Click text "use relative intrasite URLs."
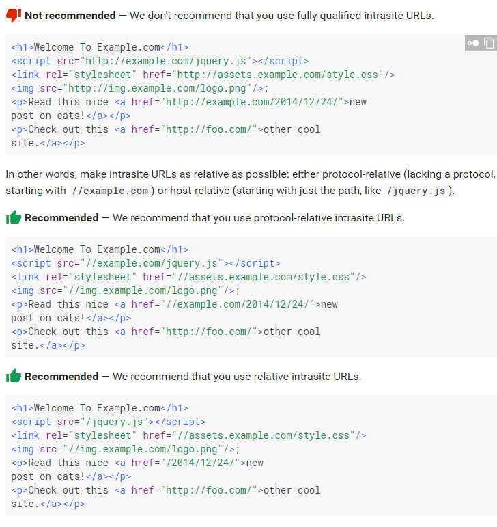 click(x=298, y=377)
